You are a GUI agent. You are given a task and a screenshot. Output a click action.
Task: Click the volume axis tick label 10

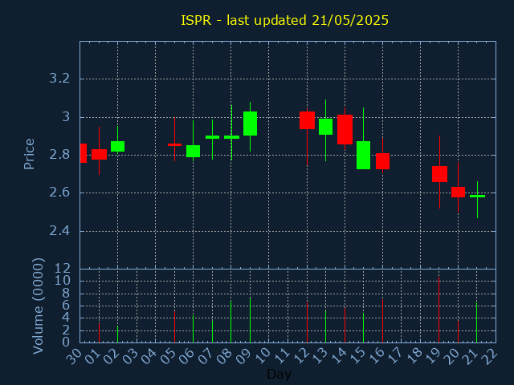click(63, 281)
